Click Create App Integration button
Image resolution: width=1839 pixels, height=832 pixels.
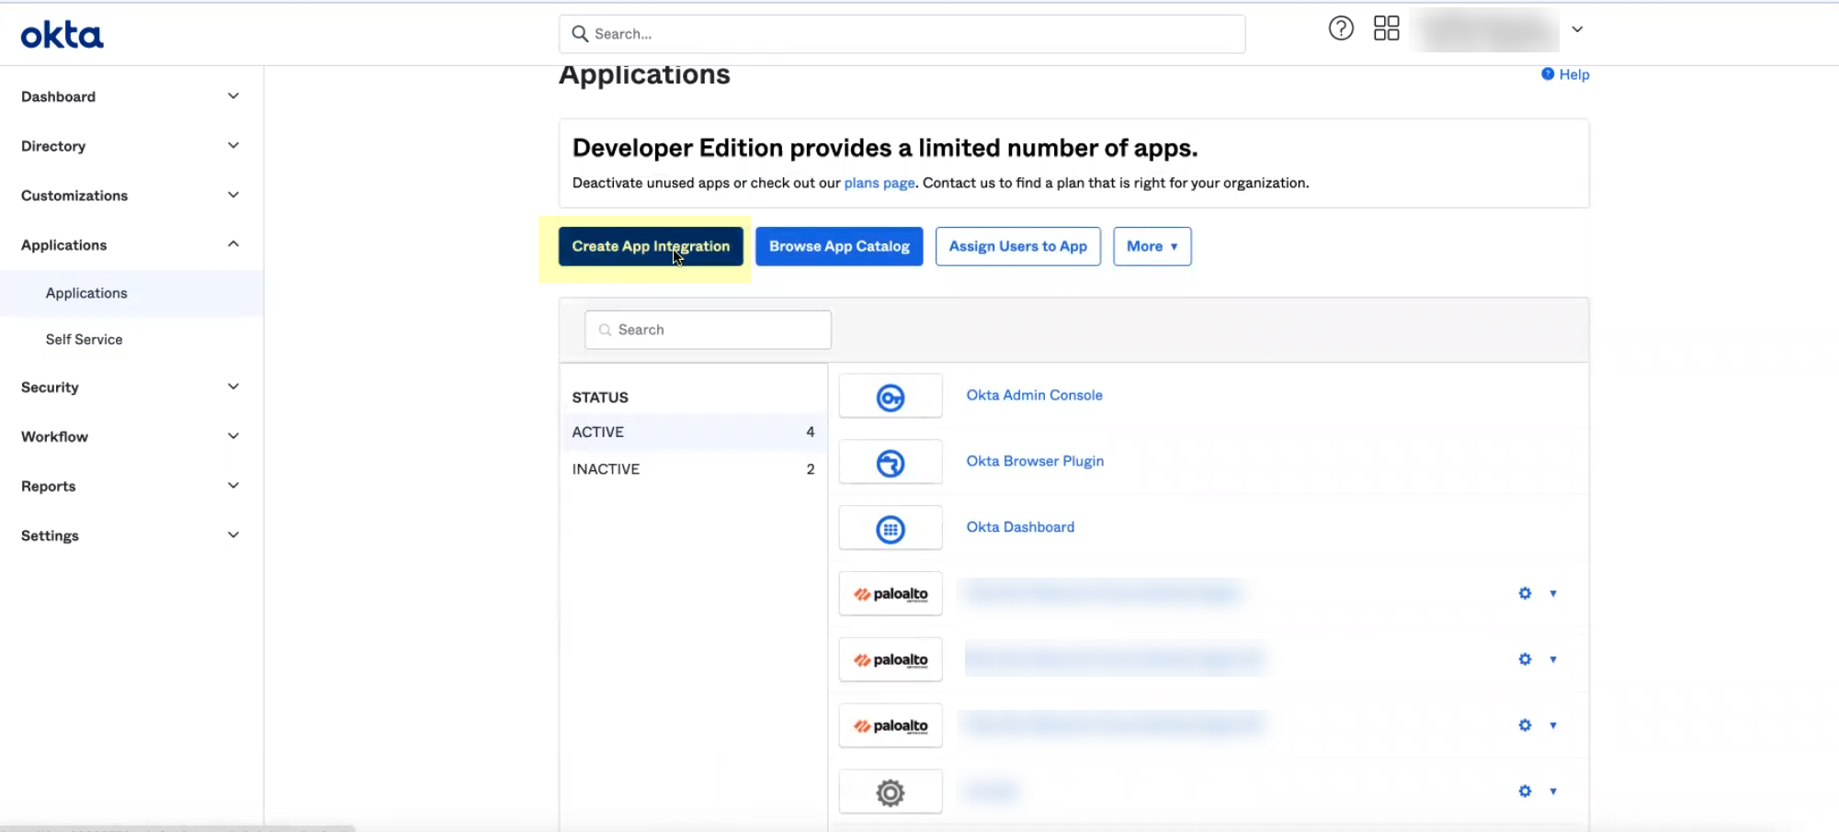pos(650,246)
